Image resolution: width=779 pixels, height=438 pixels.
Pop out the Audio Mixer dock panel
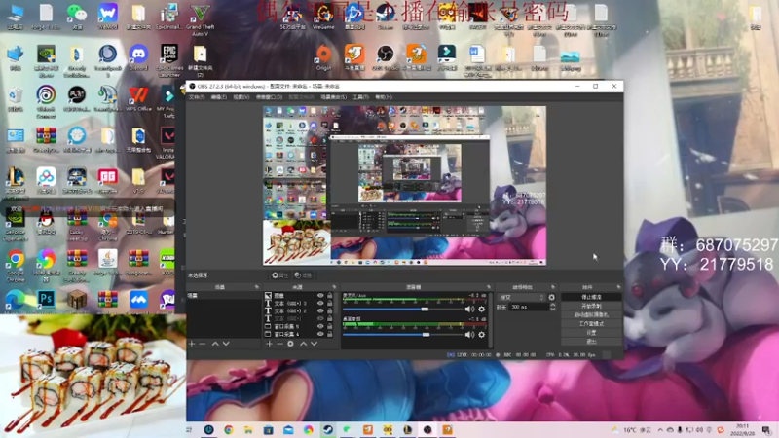[489, 287]
